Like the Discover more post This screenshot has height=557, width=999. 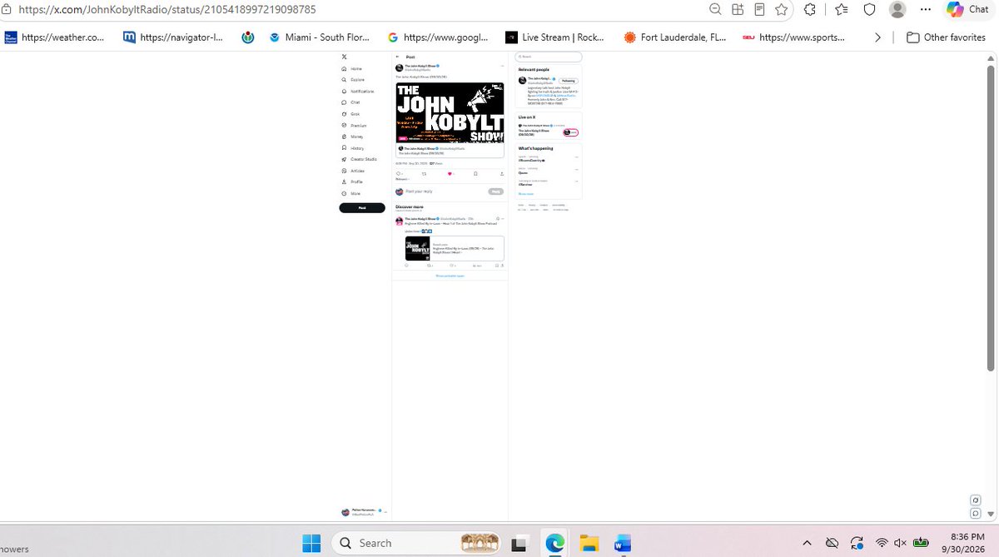pyautogui.click(x=450, y=266)
